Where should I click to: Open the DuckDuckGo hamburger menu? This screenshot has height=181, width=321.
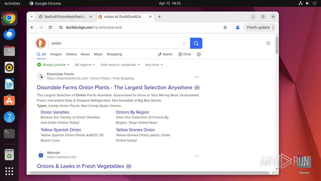pos(268,43)
